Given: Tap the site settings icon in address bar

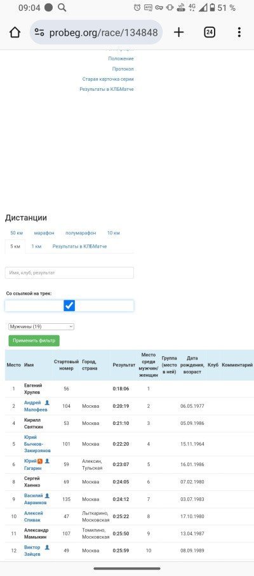Looking at the screenshot, I should tap(39, 32).
